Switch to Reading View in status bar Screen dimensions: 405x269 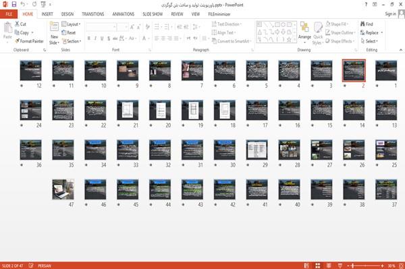(x=329, y=266)
